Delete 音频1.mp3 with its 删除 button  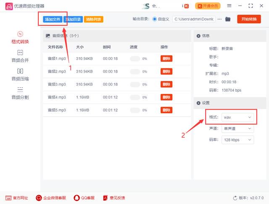tap(166, 59)
